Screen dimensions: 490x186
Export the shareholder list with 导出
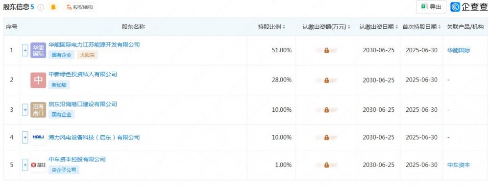(x=431, y=7)
